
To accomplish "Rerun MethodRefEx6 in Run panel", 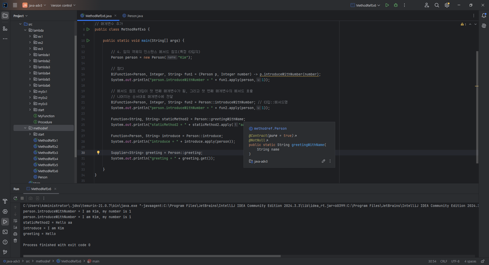I will point(16,198).
